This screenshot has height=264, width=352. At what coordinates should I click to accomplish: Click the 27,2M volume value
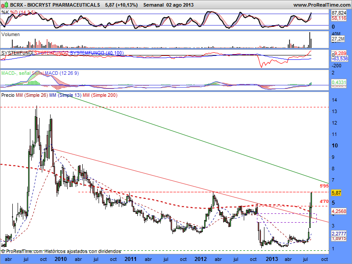[338, 39]
